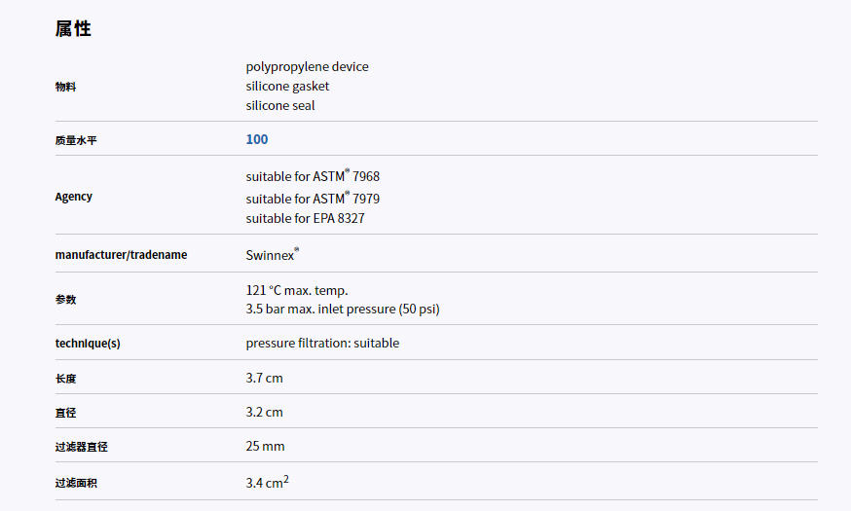The height and width of the screenshot is (511, 851).
Task: Select the silicone gasket text
Action: 287,87
